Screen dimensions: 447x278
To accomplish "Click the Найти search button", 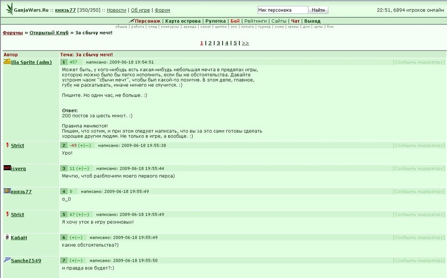I will pyautogui.click(x=318, y=10).
